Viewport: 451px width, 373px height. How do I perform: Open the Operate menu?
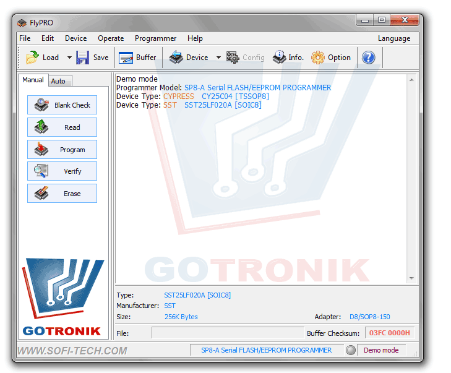point(111,38)
